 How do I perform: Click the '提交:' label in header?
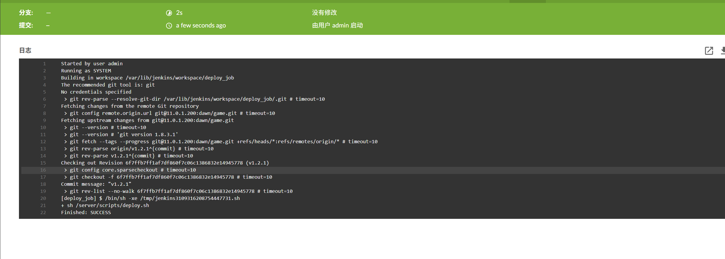(x=26, y=25)
